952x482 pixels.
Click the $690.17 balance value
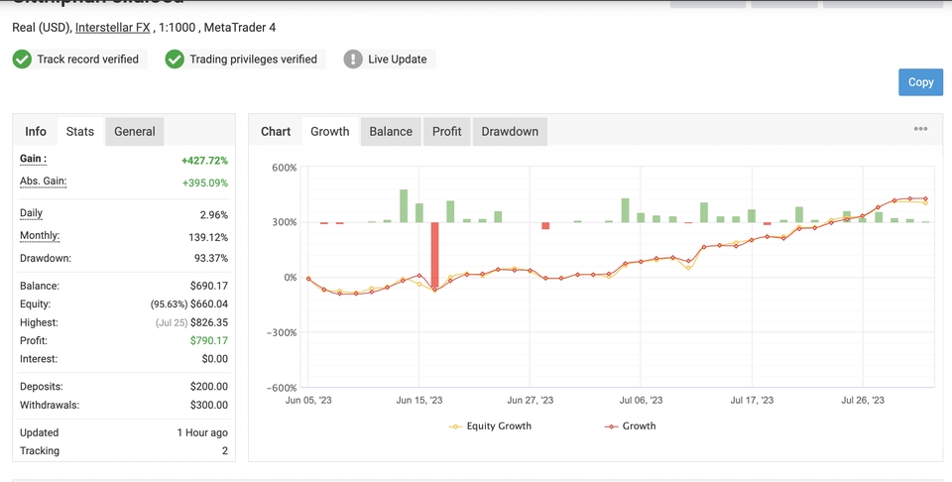[209, 286]
